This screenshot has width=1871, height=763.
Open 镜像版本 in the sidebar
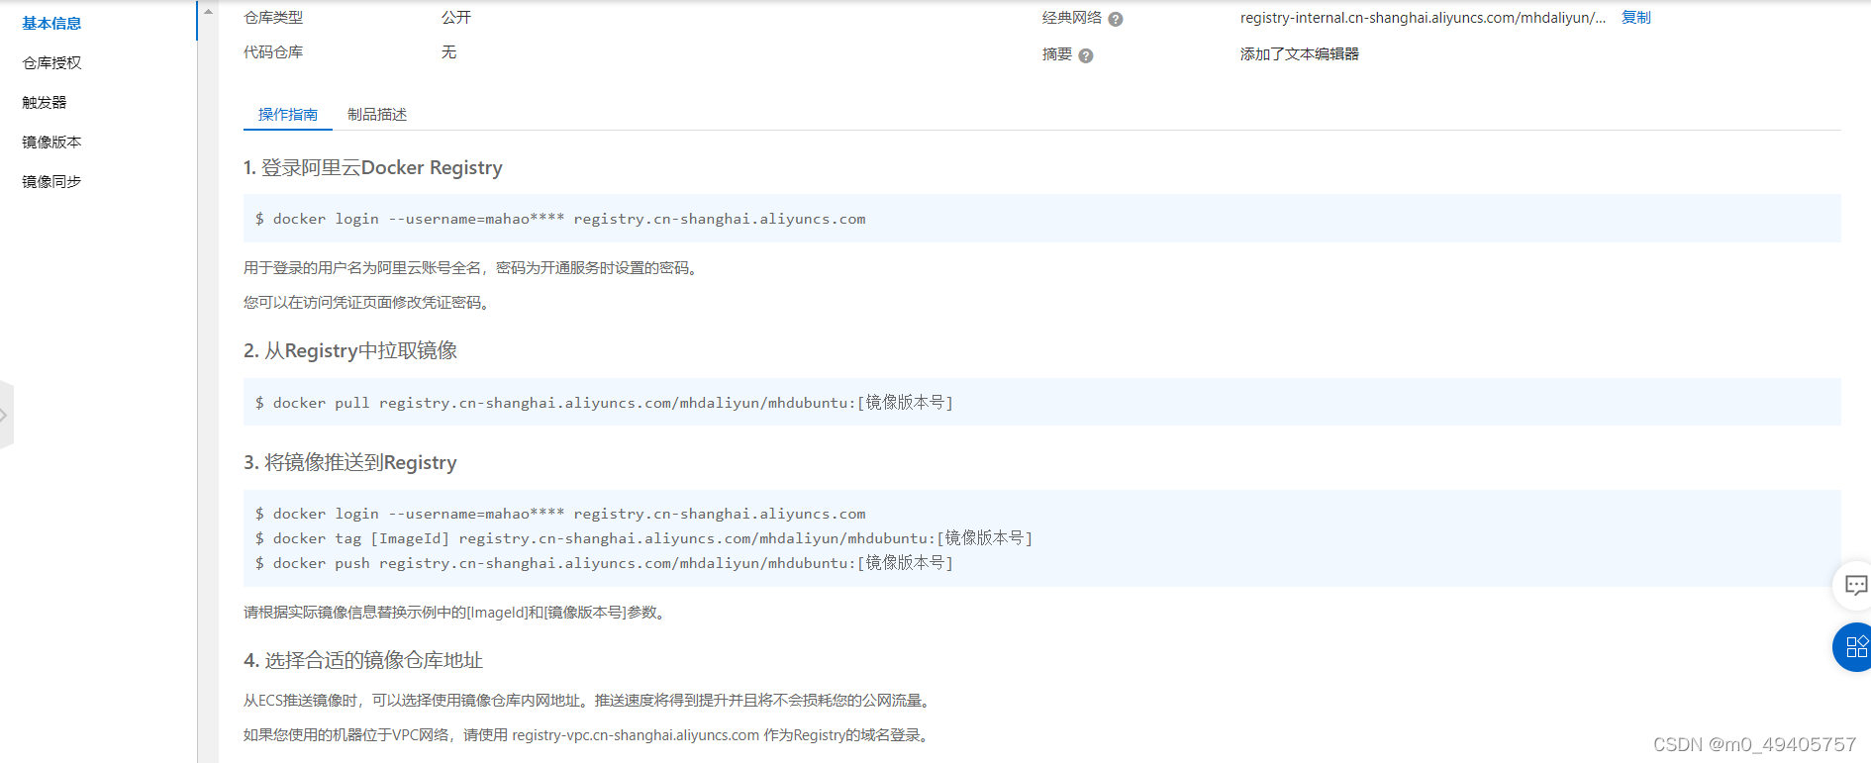pyautogui.click(x=51, y=142)
